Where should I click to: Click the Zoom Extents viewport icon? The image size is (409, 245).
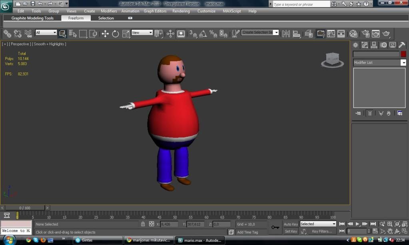pos(397,224)
